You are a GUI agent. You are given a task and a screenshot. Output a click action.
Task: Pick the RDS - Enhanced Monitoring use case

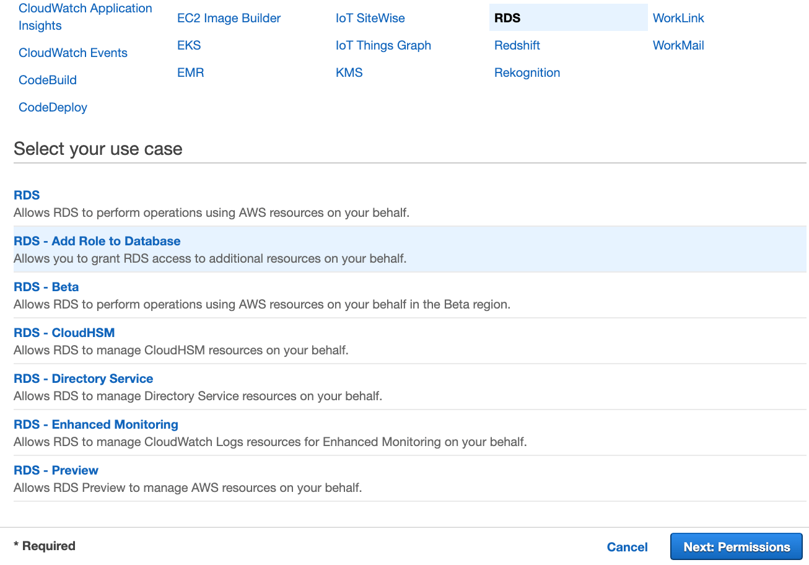pyautogui.click(x=95, y=424)
